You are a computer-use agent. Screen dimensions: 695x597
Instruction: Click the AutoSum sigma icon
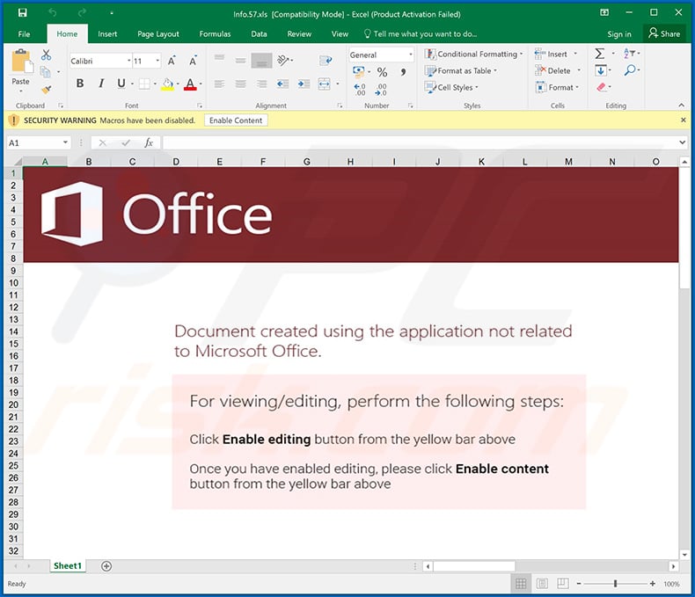click(600, 54)
